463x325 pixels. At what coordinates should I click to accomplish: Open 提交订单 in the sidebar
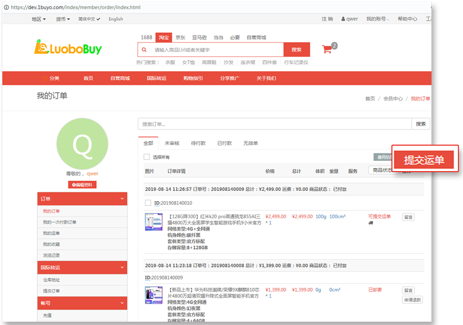click(51, 291)
